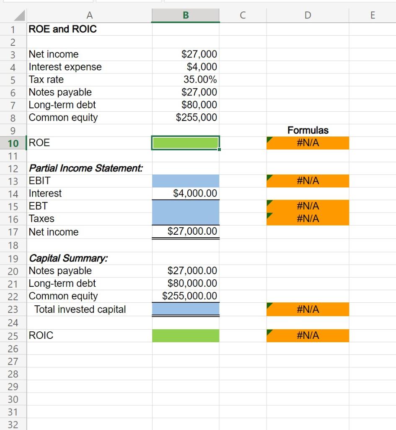The height and width of the screenshot is (430, 396).
Task: Select the column B header
Action: pyautogui.click(x=185, y=15)
